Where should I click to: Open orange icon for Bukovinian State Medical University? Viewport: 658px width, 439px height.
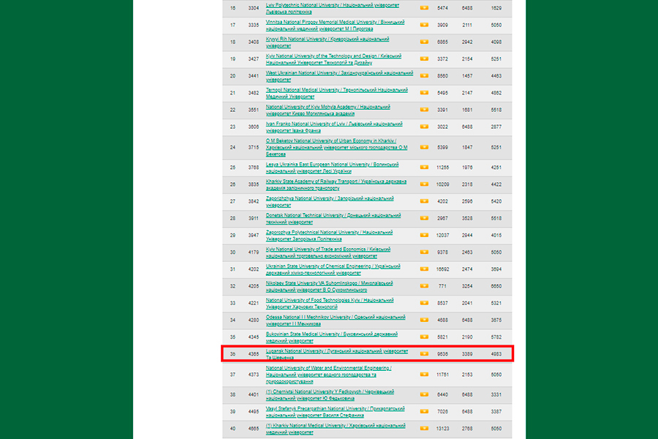pos(424,337)
